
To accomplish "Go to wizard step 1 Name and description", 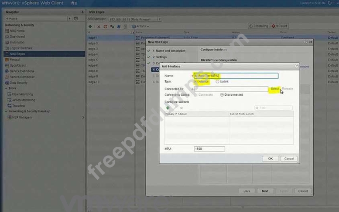I will point(169,50).
